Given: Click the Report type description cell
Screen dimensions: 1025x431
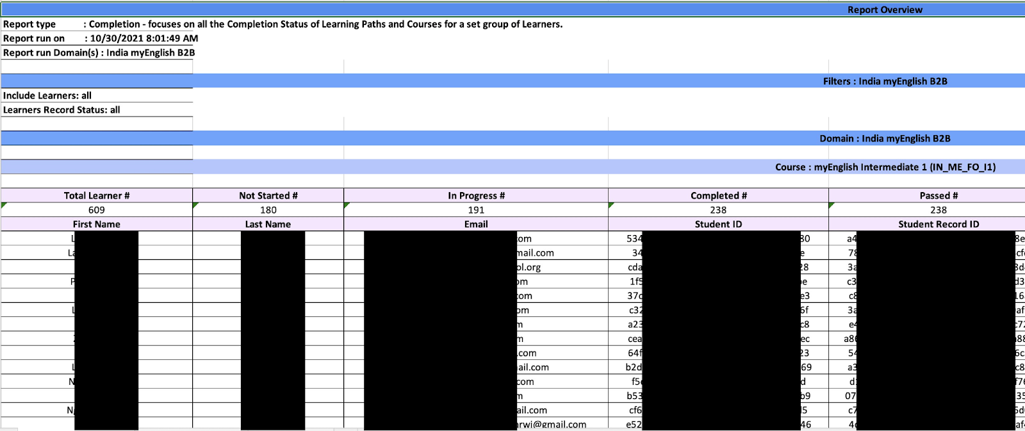Looking at the screenshot, I should pos(283,24).
